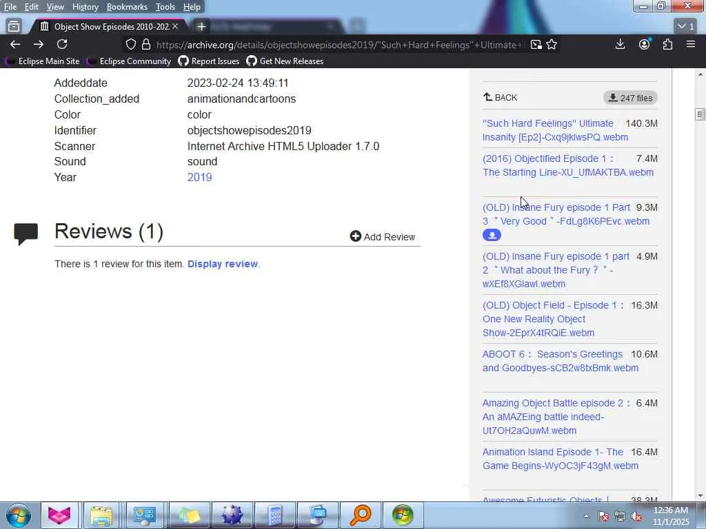The image size is (706, 529).
Task: Go forward to the next page
Action: (39, 44)
